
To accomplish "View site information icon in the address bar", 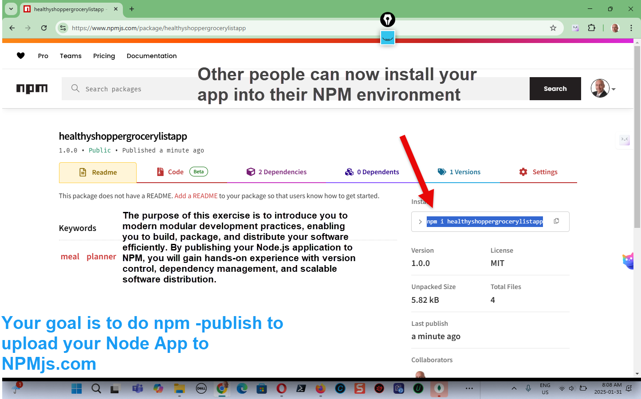I will tap(63, 28).
